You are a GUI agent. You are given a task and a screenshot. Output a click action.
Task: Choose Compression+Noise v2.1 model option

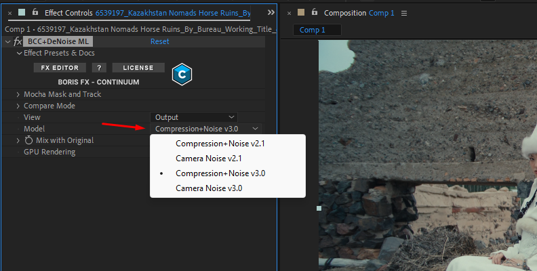click(220, 144)
